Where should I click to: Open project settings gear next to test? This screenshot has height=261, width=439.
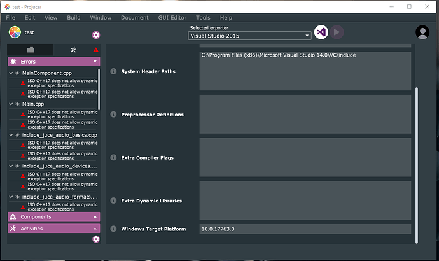pyautogui.click(x=96, y=35)
